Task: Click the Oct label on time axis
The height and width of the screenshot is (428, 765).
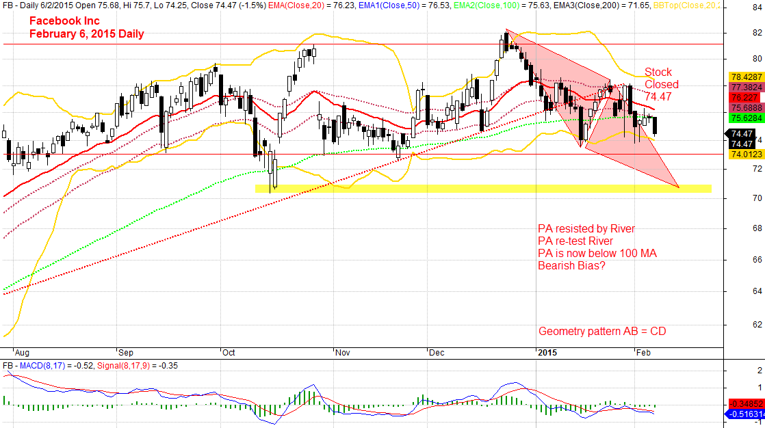Action: pos(229,352)
